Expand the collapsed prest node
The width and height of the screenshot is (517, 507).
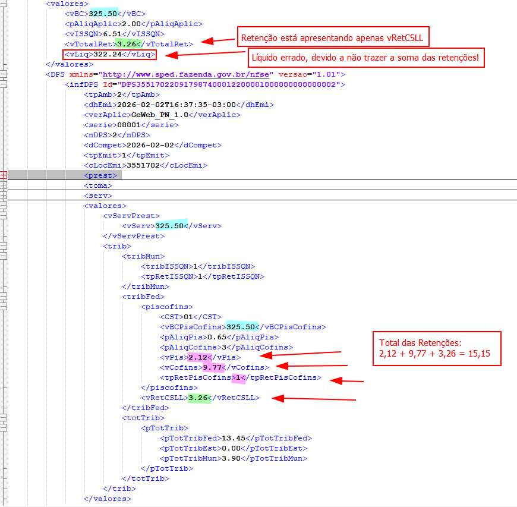(x=4, y=175)
